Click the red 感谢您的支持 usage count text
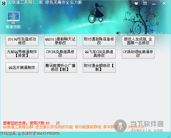The image size is (171, 138). pos(31,123)
